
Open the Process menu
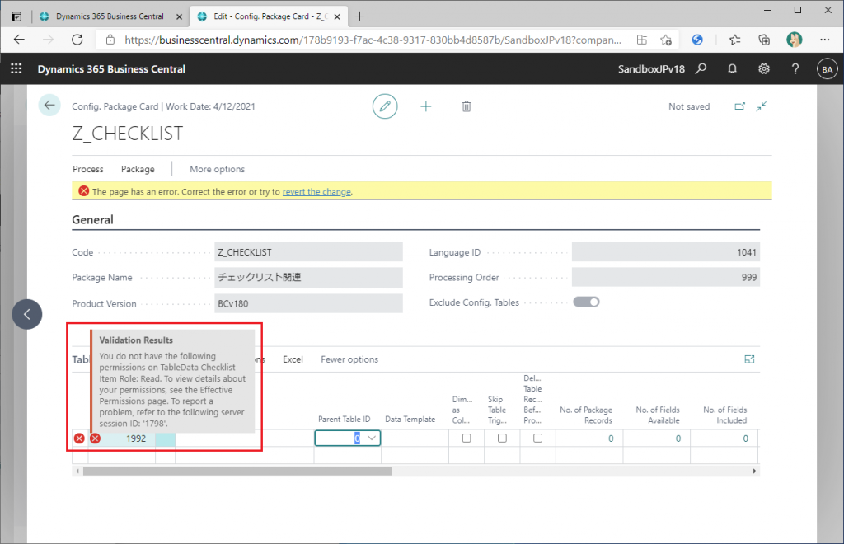(x=87, y=169)
